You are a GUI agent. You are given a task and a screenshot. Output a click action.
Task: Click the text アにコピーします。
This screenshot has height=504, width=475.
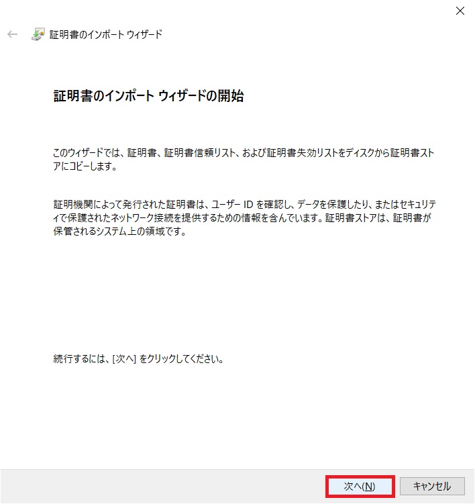point(85,166)
